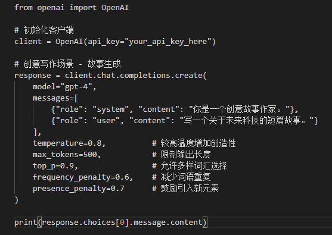332x235 pixels.
Task: Click the temperature=0.8 value
Action: [x=95, y=143]
